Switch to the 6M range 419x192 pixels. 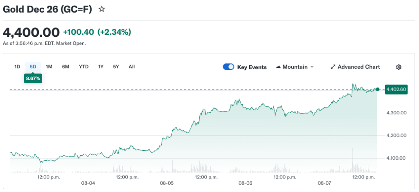point(65,67)
